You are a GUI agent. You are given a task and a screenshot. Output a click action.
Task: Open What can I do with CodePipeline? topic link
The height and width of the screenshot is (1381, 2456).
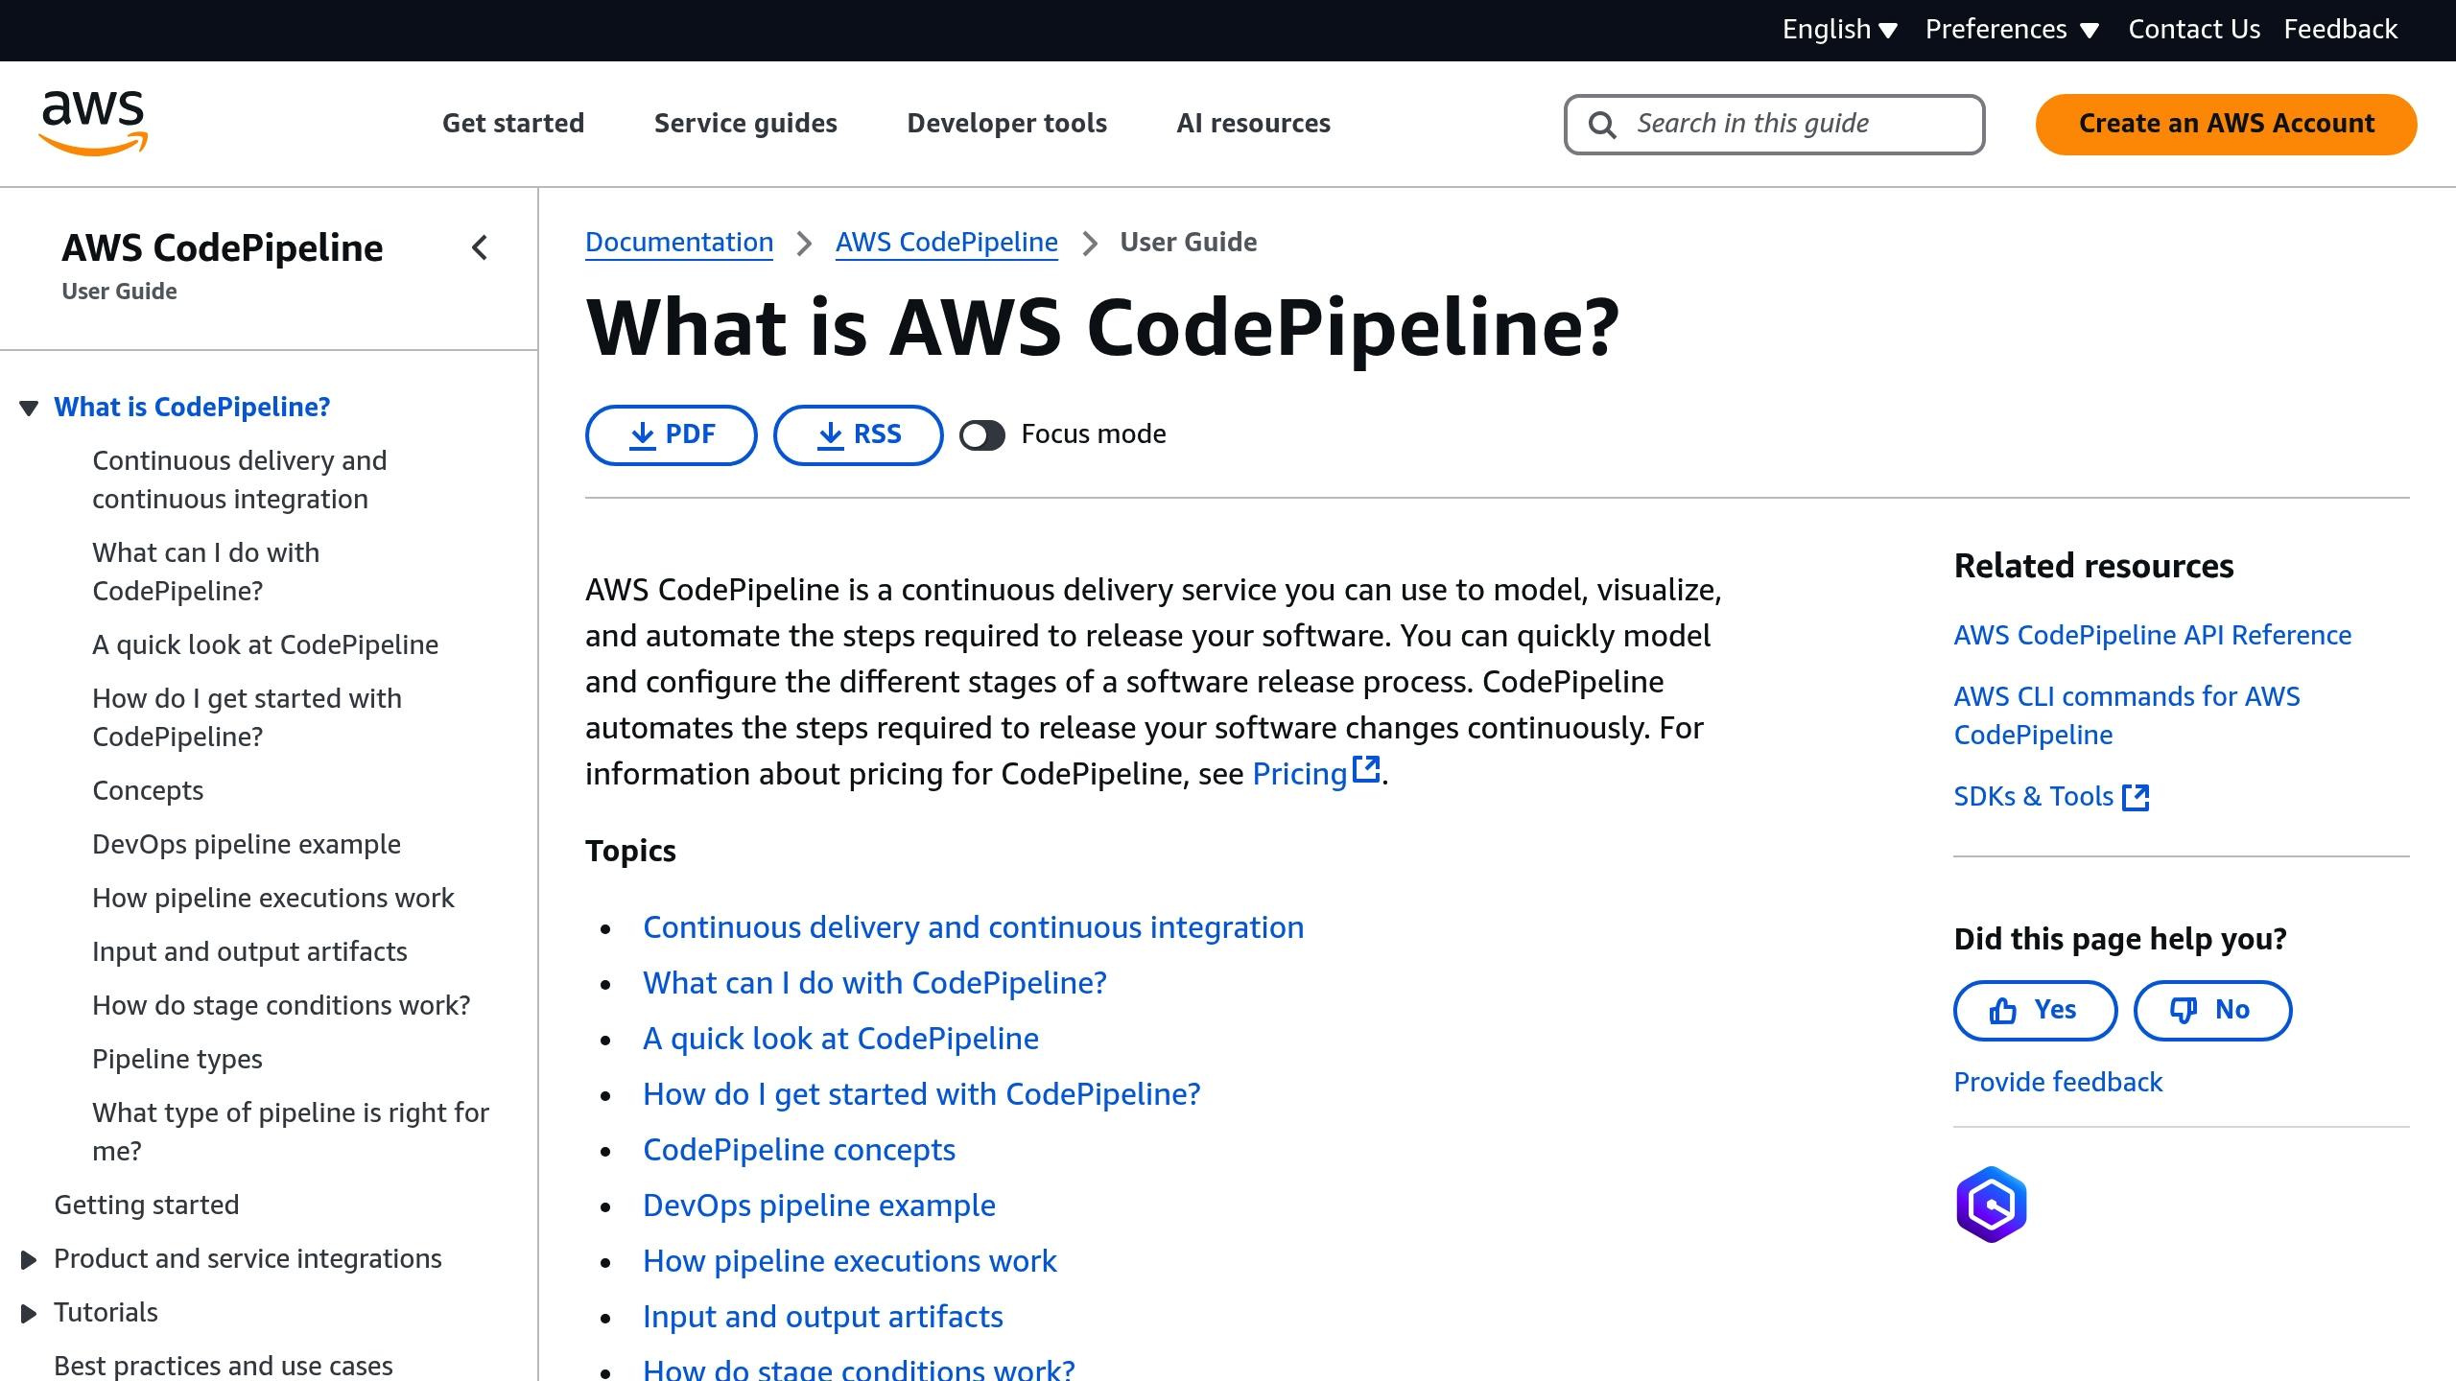click(x=875, y=984)
